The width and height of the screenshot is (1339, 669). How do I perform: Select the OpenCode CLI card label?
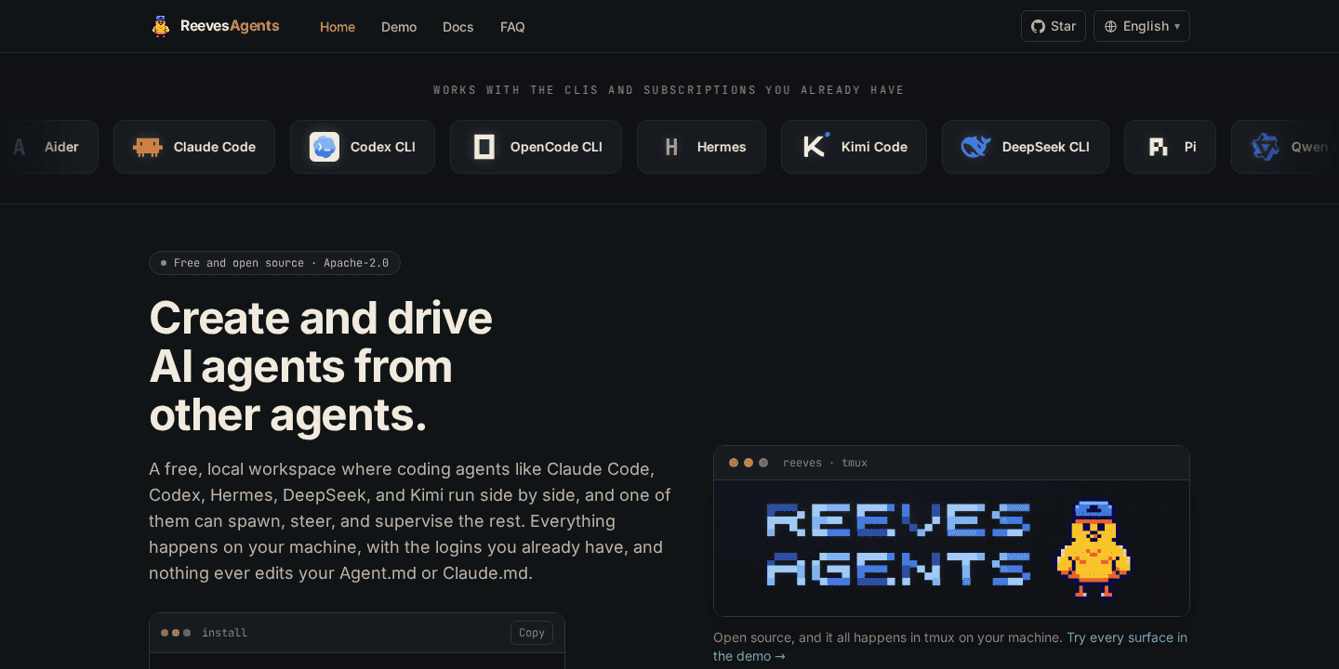[x=556, y=147]
